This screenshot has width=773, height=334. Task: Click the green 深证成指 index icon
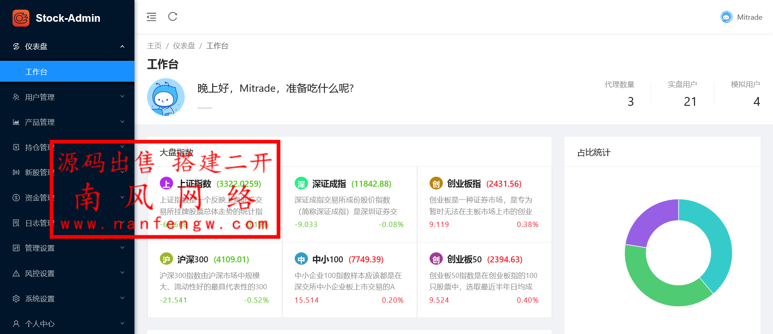[x=301, y=183]
